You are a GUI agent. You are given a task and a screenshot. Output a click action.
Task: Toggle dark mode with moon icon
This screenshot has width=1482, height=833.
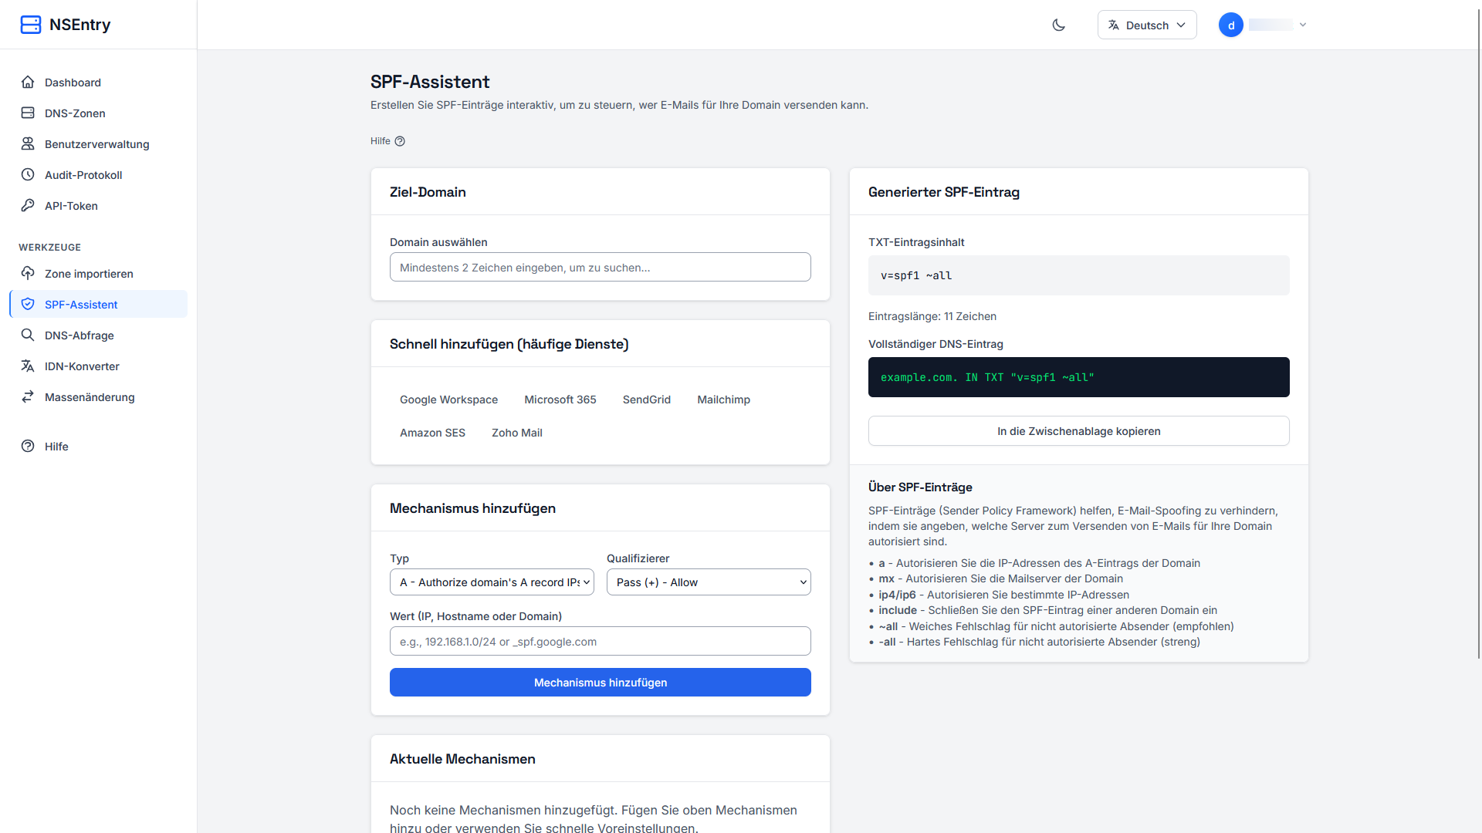tap(1059, 25)
